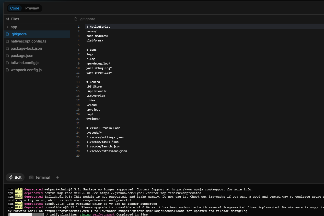Click the .gitignore breadcrumb filename above editor
The width and height of the screenshot is (324, 216).
coord(87,19)
